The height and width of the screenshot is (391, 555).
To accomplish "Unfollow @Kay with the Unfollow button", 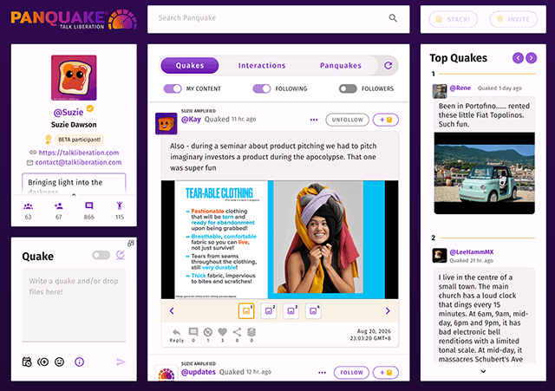I will point(347,120).
